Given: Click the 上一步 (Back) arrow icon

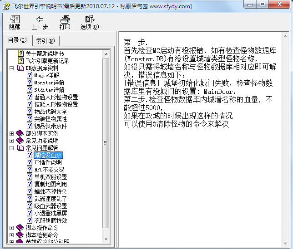Looking at the screenshot, I should 40,20.
